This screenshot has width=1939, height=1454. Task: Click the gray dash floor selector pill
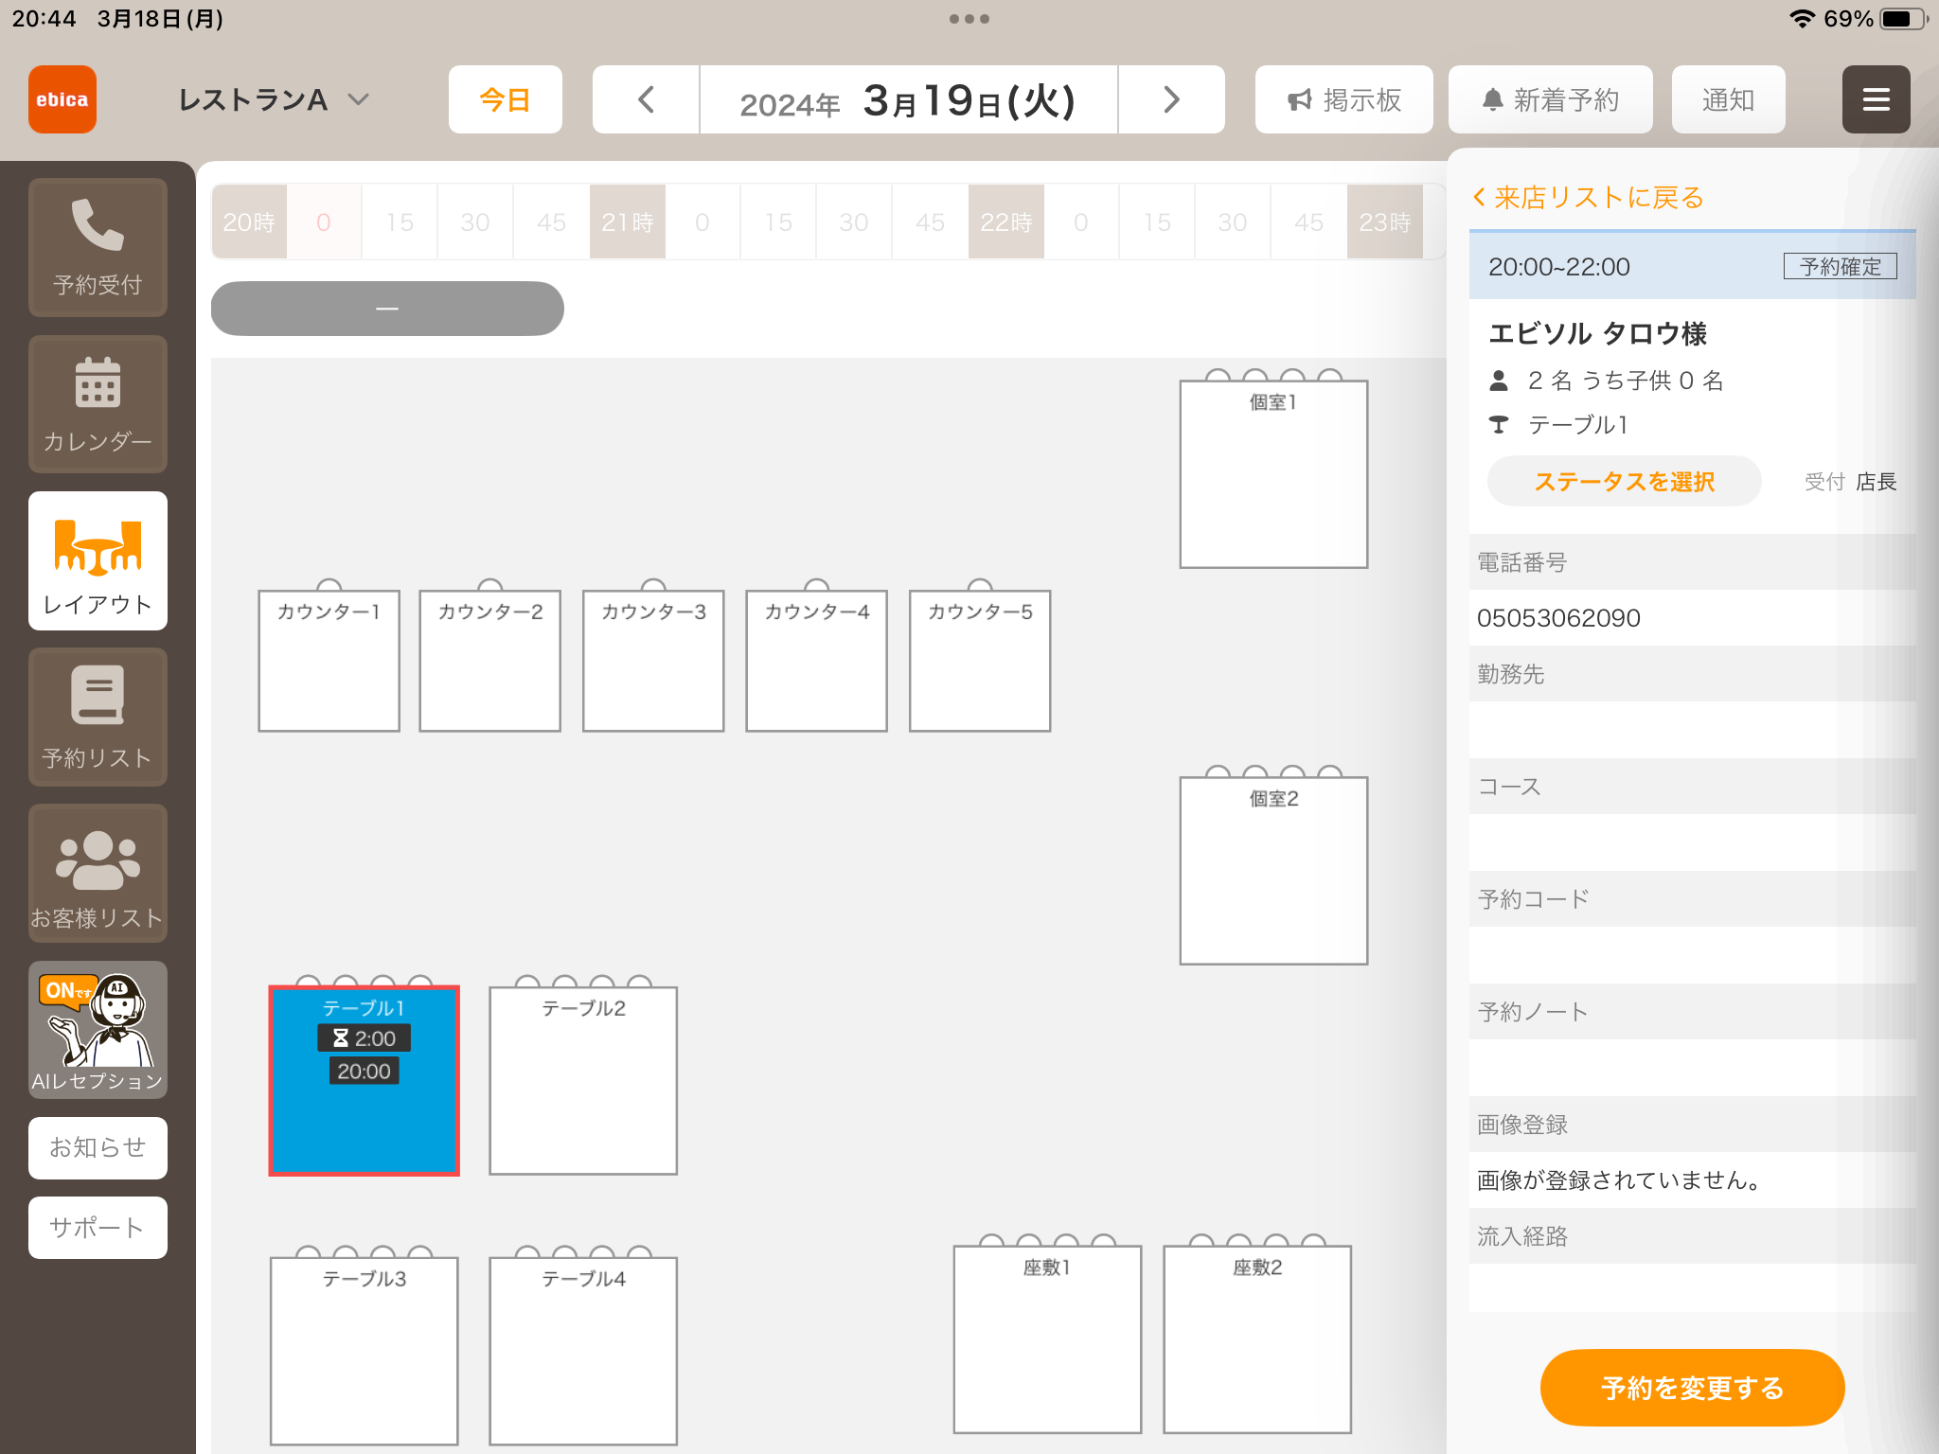coord(387,309)
